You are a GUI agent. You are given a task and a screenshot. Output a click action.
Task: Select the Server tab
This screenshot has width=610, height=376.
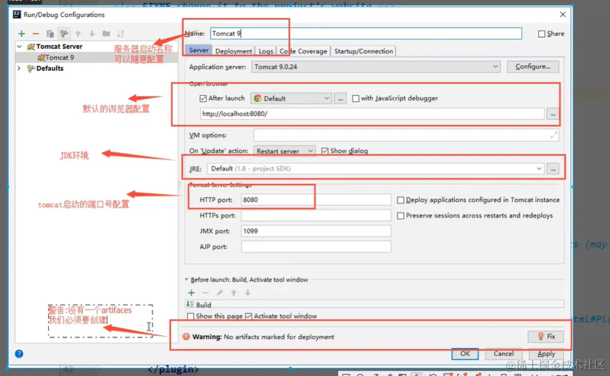tap(199, 50)
